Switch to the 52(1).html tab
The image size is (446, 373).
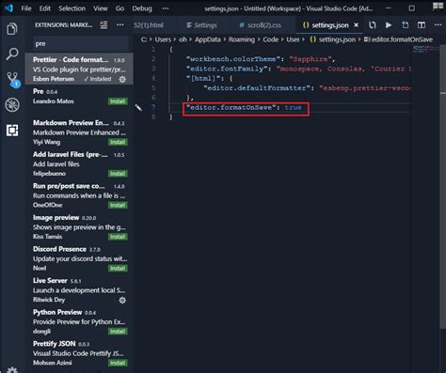pos(149,25)
